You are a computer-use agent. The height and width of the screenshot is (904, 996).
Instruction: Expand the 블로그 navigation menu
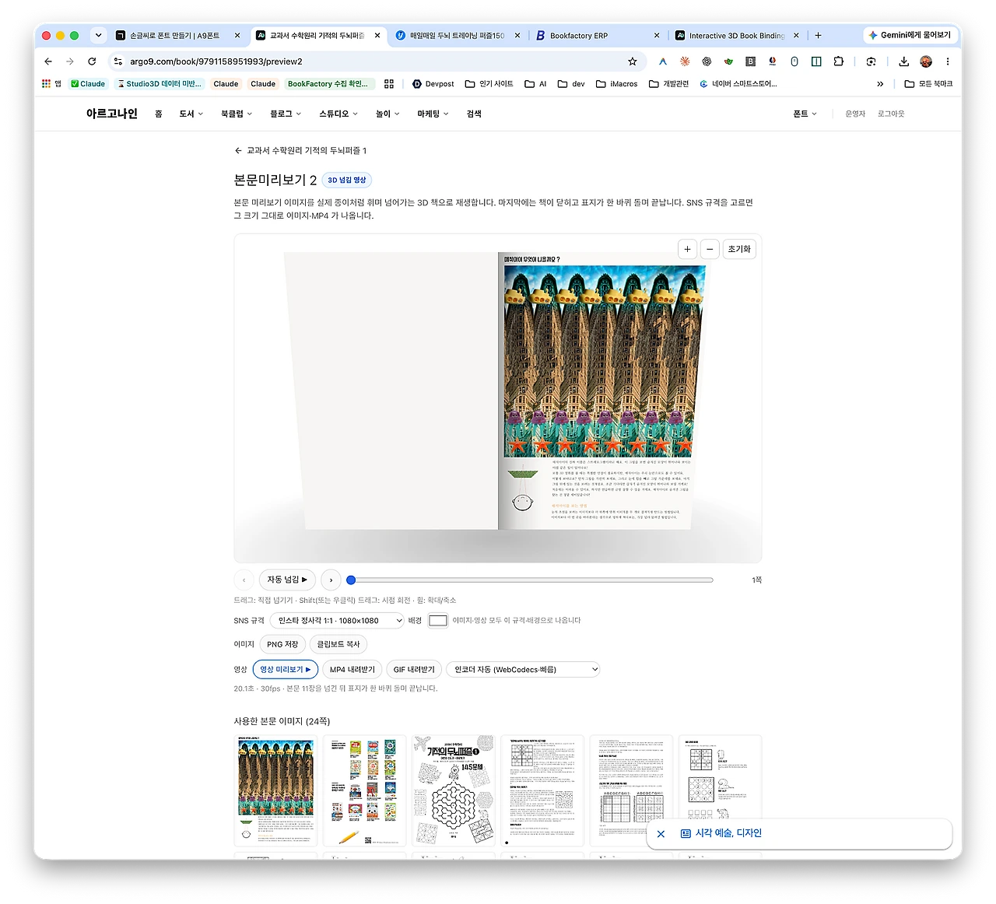coord(286,114)
